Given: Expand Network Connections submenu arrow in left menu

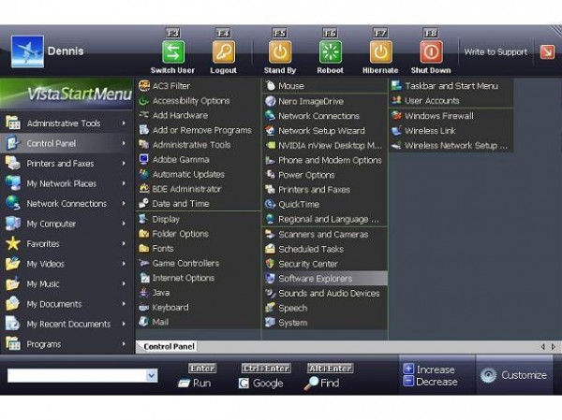Looking at the screenshot, I should coord(124,203).
